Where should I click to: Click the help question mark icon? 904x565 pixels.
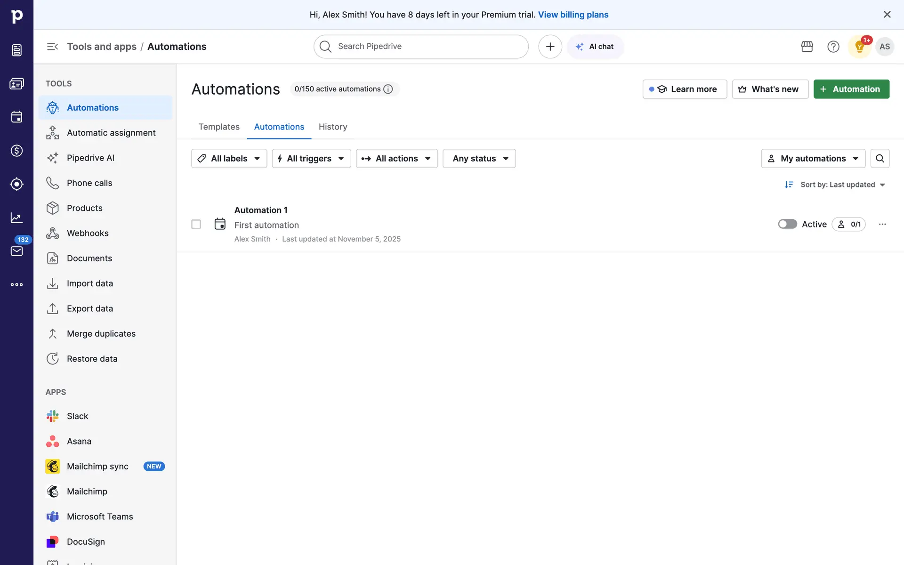(x=833, y=47)
